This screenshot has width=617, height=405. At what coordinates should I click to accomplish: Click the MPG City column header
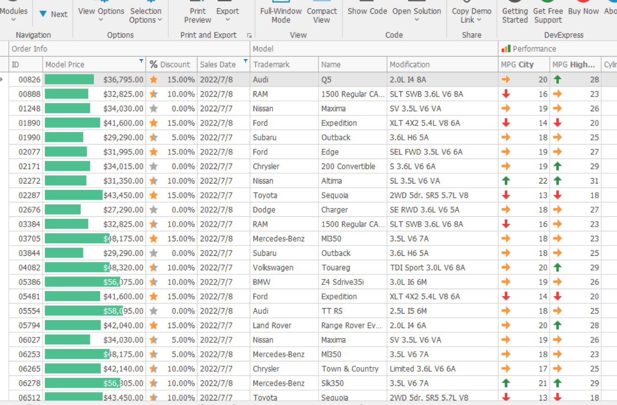pos(524,64)
